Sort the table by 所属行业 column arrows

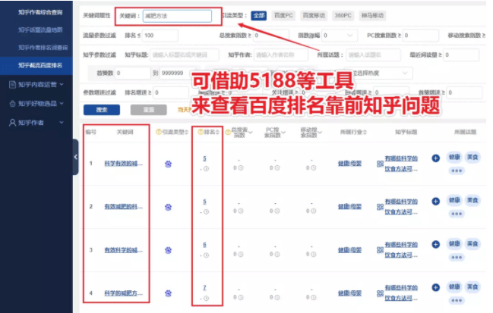365,132
